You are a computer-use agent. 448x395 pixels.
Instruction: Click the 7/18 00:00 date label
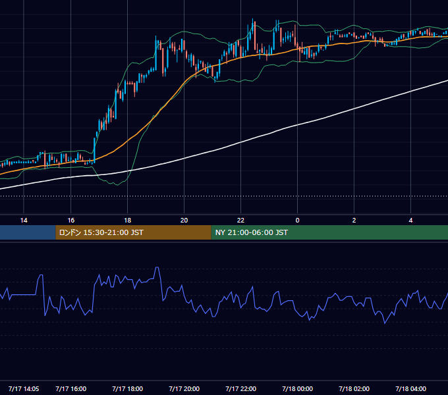[x=297, y=388]
